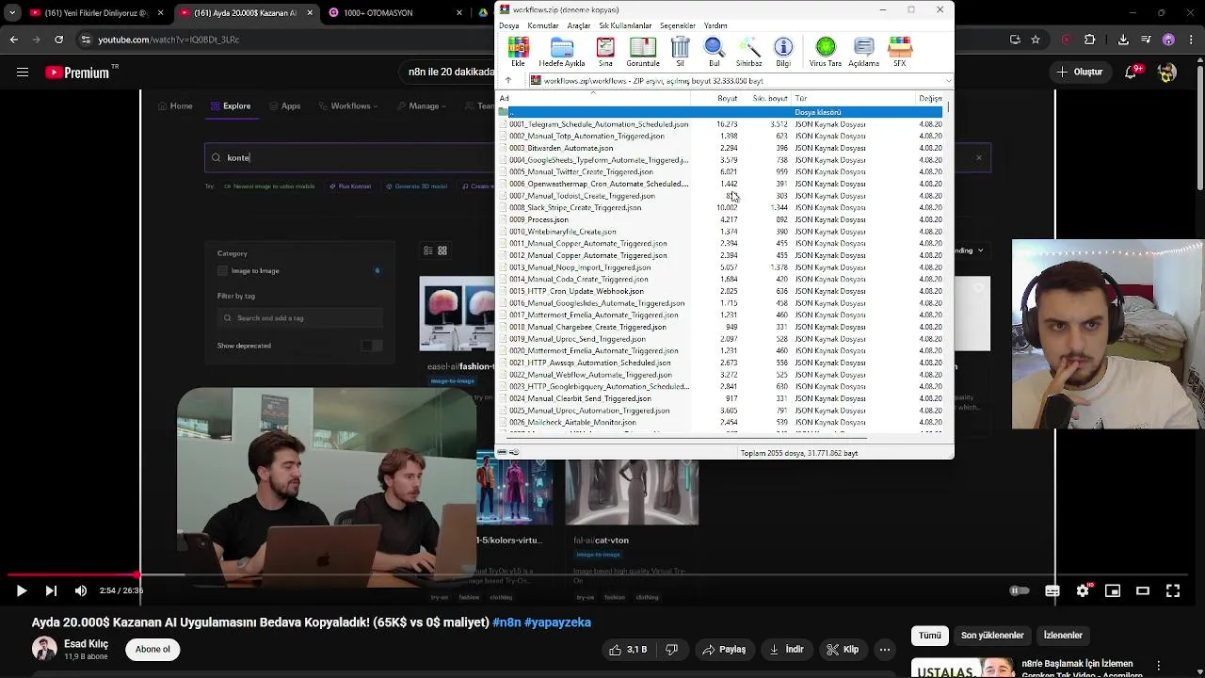Open more actions menu under the video
The height and width of the screenshot is (678, 1205).
(885, 650)
